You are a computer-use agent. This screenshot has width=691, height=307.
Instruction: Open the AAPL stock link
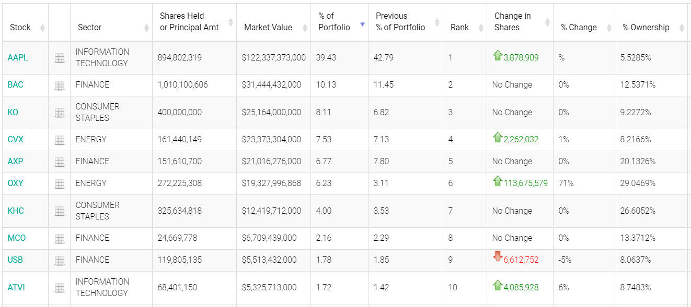[18, 57]
